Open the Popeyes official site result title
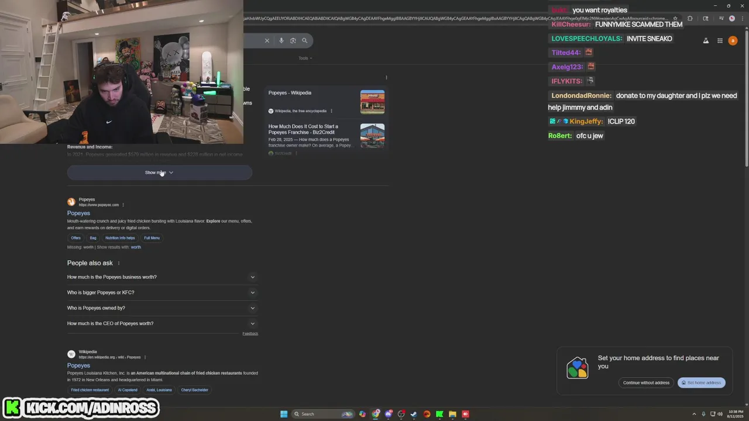 pyautogui.click(x=78, y=213)
